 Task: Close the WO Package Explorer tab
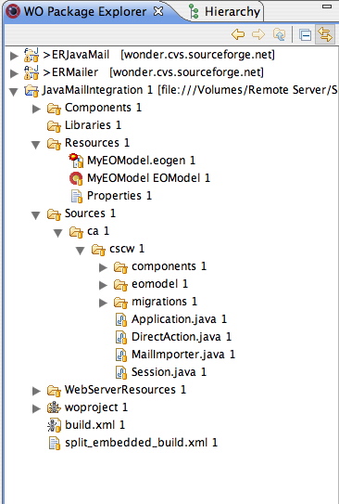click(158, 11)
